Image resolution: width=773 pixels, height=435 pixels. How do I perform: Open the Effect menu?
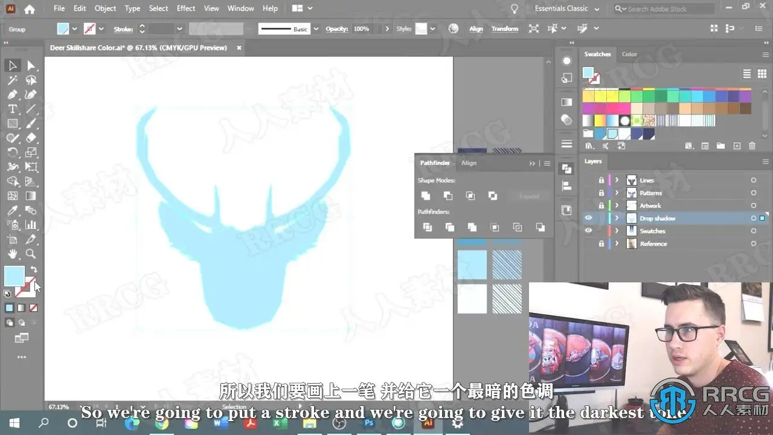[x=186, y=8]
